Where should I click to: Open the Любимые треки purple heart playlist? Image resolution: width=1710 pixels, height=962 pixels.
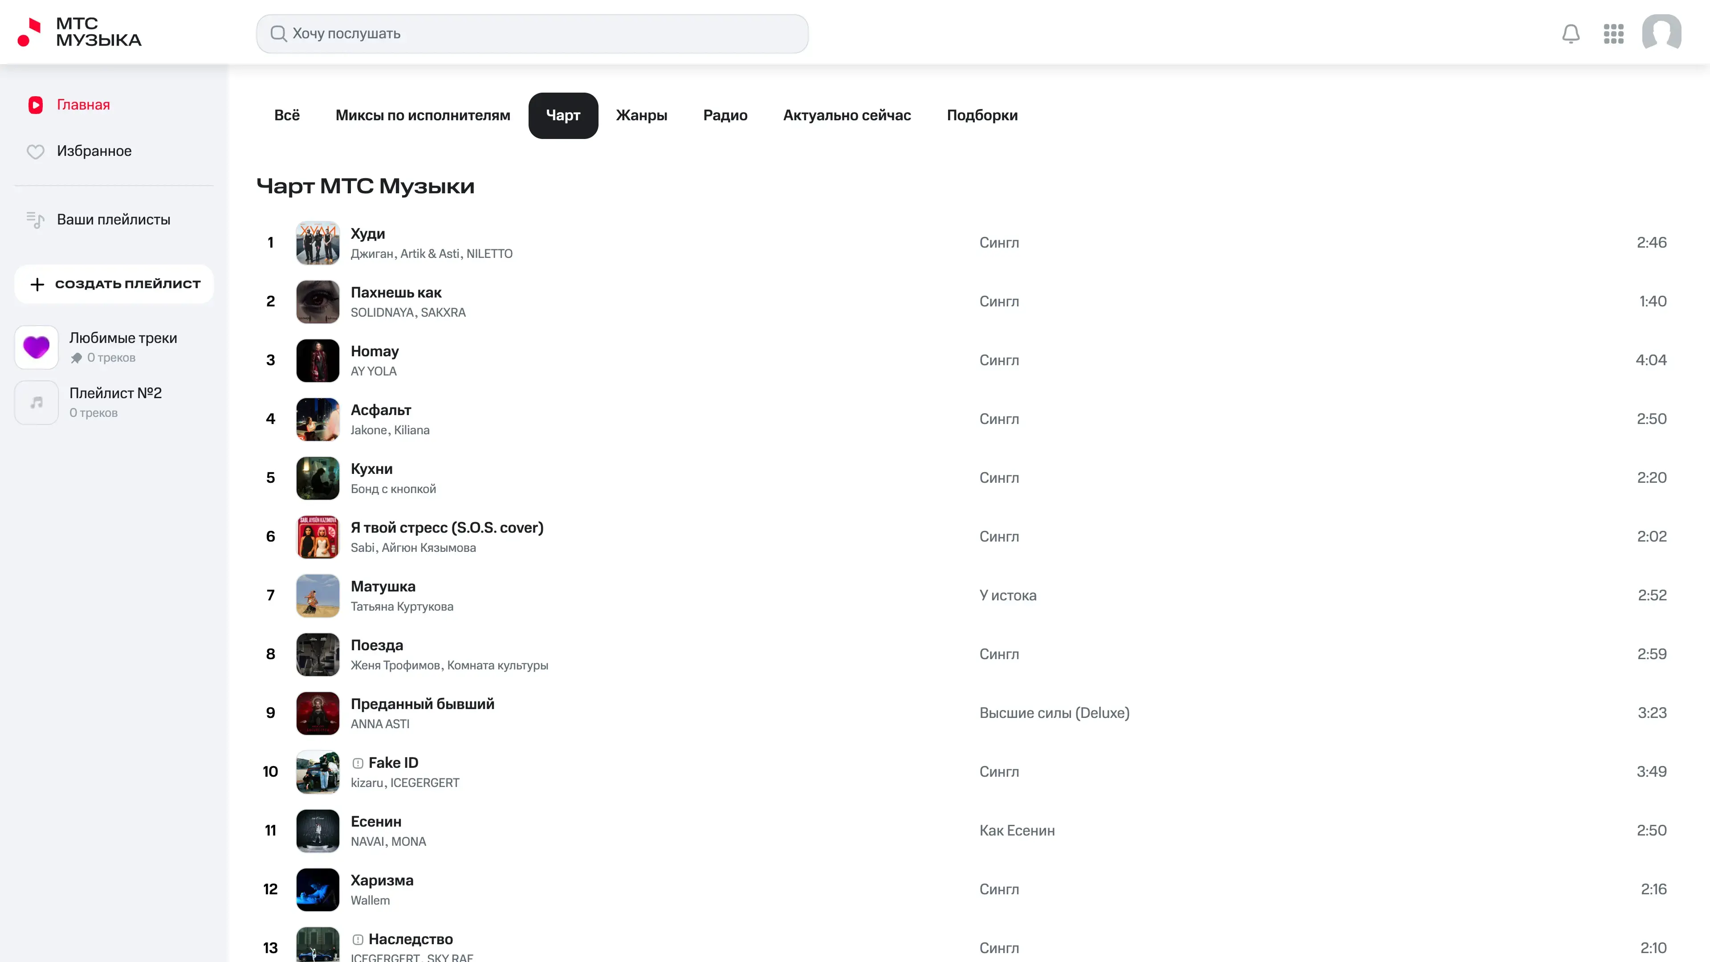pos(37,347)
